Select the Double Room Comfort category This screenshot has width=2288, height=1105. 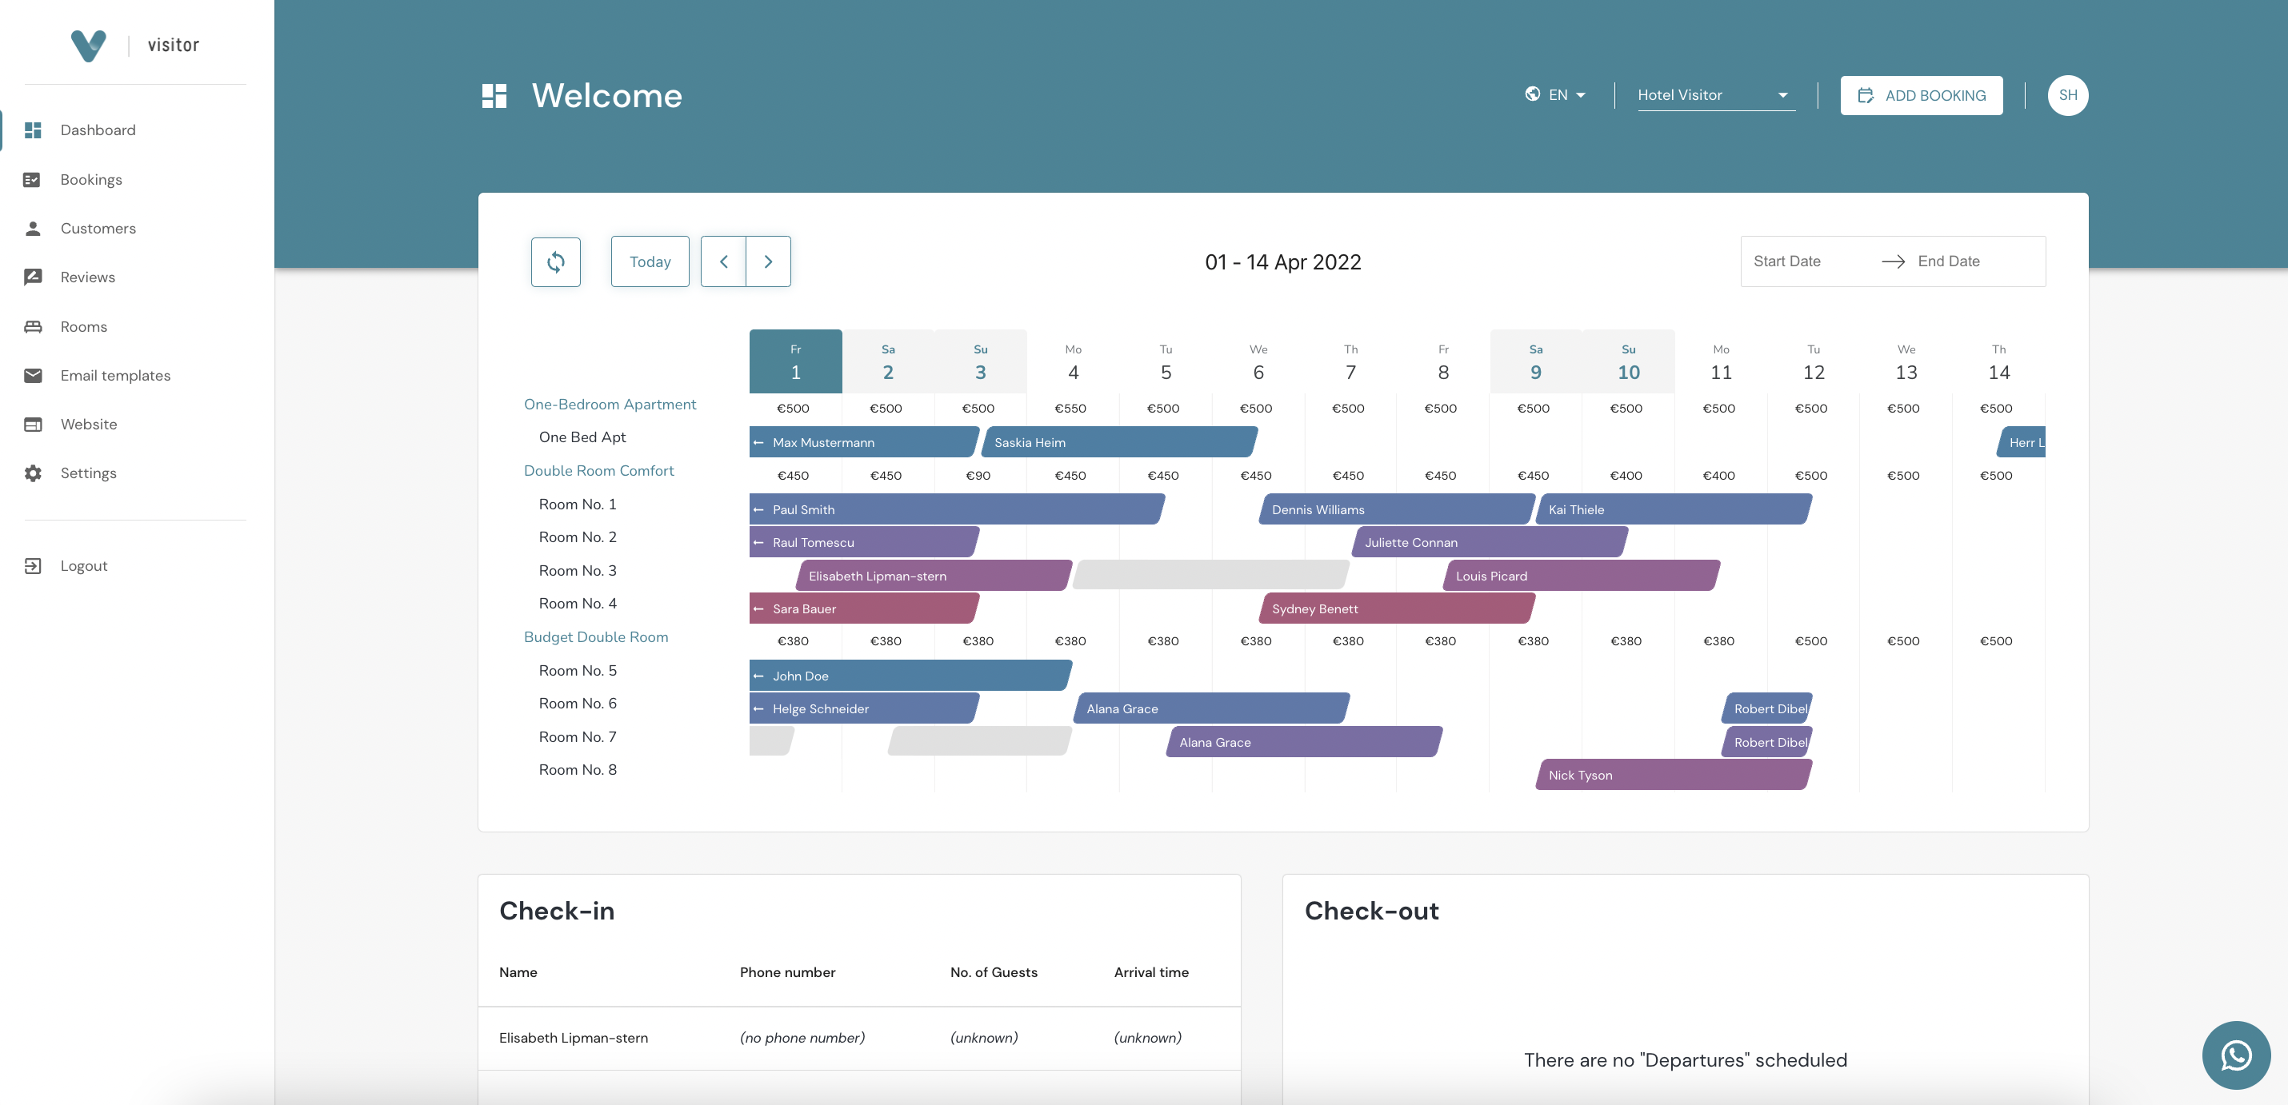pos(598,470)
